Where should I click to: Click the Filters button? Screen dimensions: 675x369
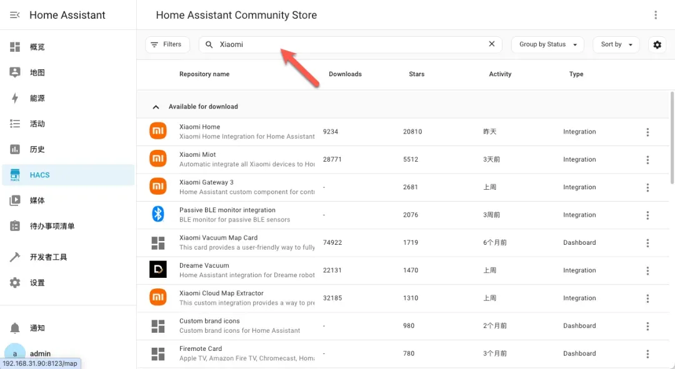click(167, 45)
